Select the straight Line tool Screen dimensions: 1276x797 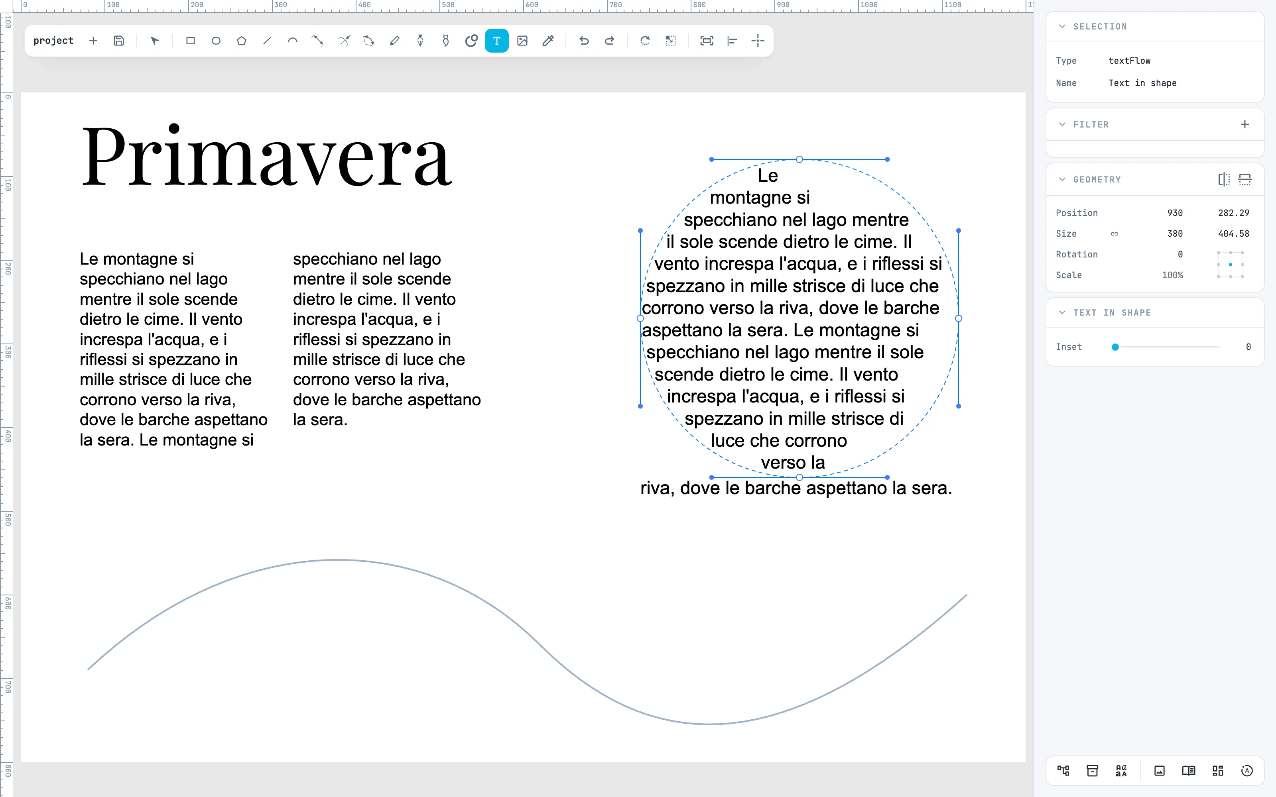coord(267,41)
